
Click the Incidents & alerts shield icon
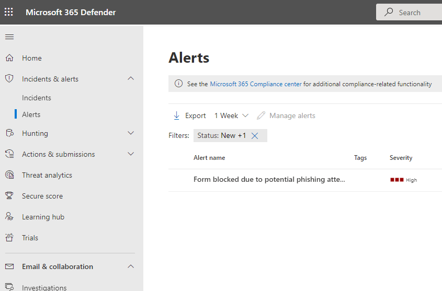[x=9, y=78]
